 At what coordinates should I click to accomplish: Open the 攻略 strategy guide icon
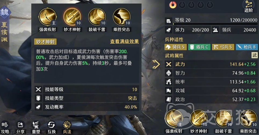pos(5,127)
